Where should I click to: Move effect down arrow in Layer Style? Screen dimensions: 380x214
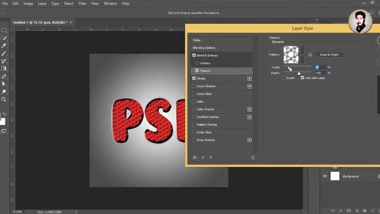coord(211,158)
